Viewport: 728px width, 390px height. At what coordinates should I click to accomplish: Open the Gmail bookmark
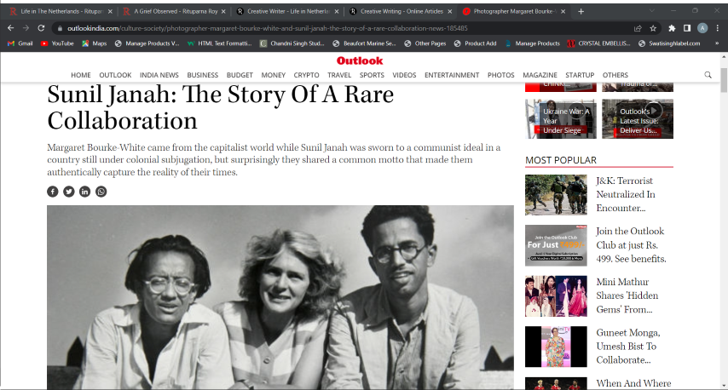coord(20,43)
